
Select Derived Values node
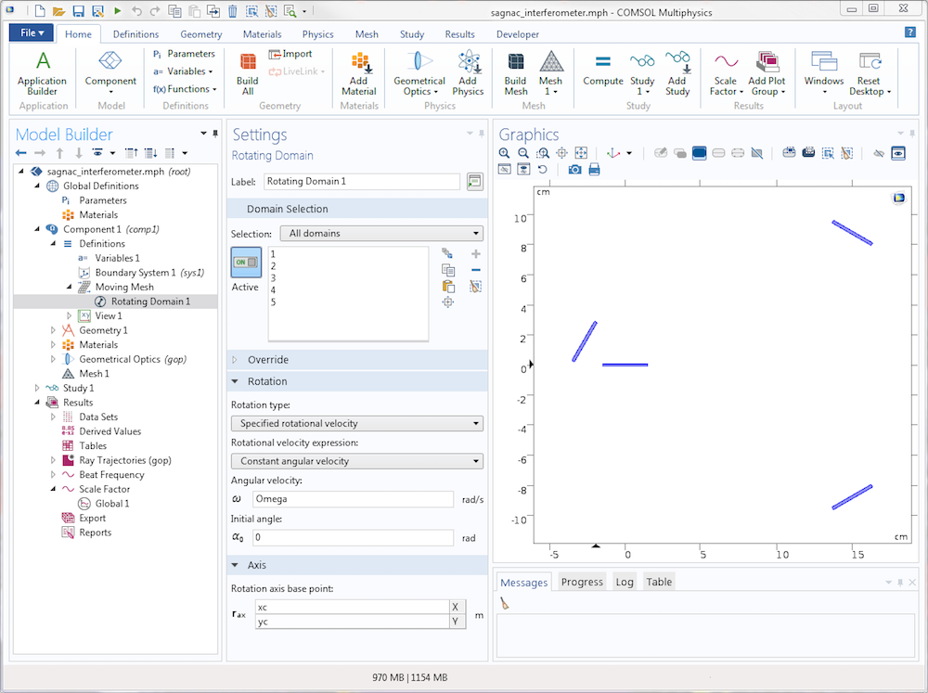[110, 431]
